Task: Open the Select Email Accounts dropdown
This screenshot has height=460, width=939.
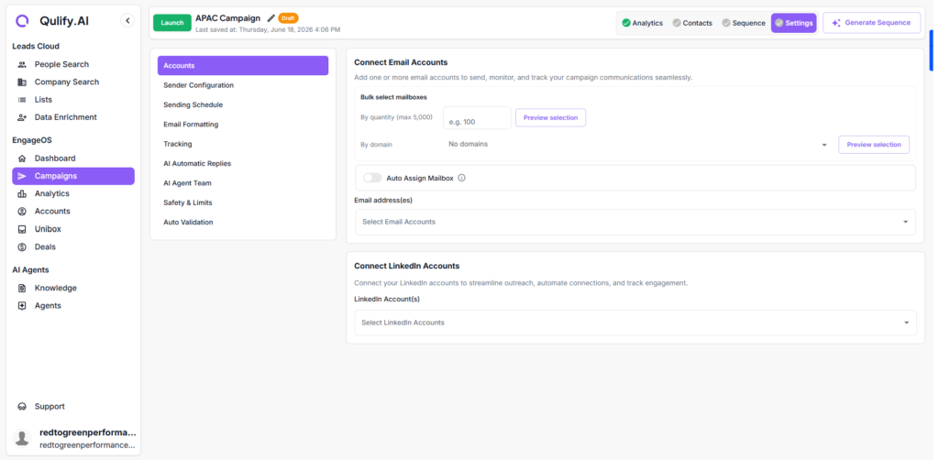Action: 635,222
